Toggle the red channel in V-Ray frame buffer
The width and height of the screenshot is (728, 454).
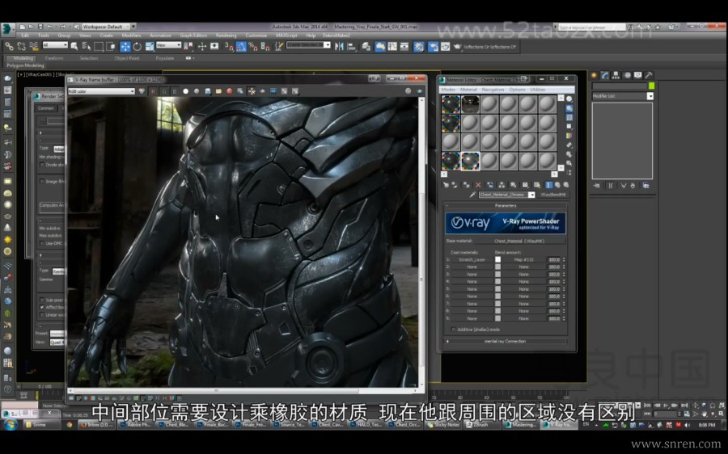point(152,91)
